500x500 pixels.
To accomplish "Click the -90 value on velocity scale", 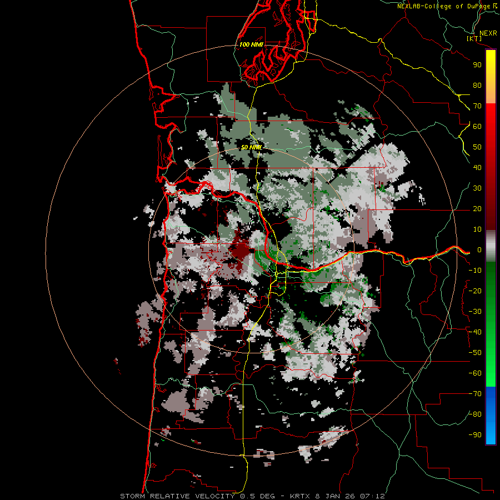I will [475, 435].
